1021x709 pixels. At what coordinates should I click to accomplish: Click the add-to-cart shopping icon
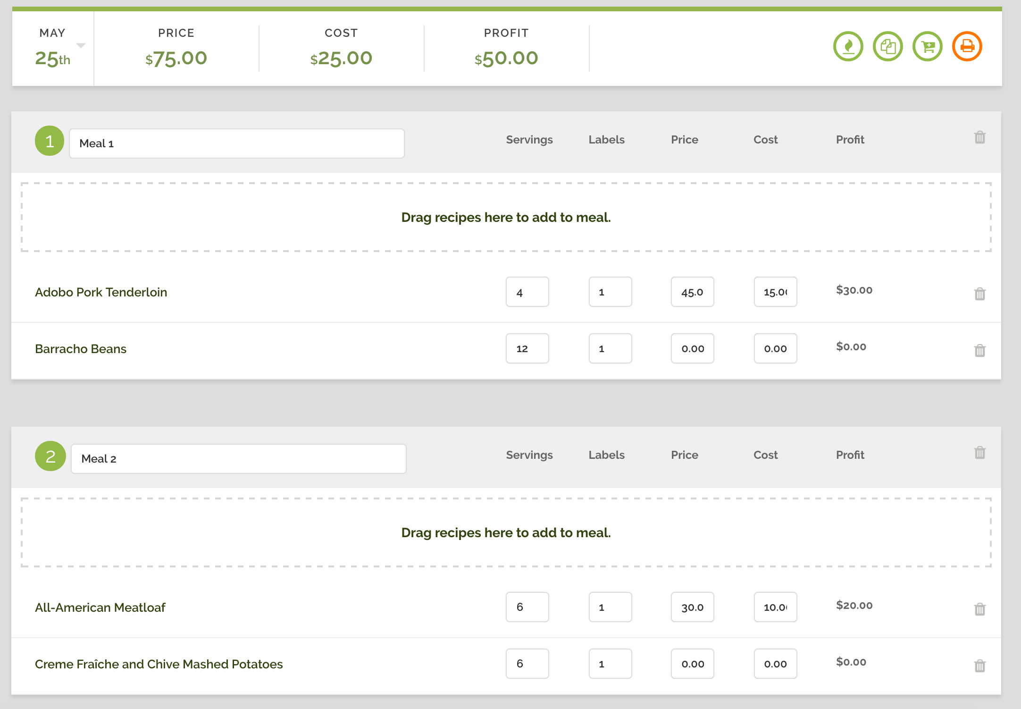927,47
